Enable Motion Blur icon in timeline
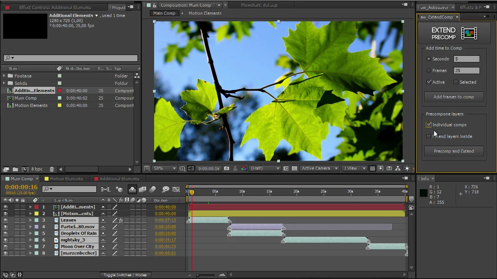Image resolution: width=497 pixels, height=279 pixels. pos(153,189)
